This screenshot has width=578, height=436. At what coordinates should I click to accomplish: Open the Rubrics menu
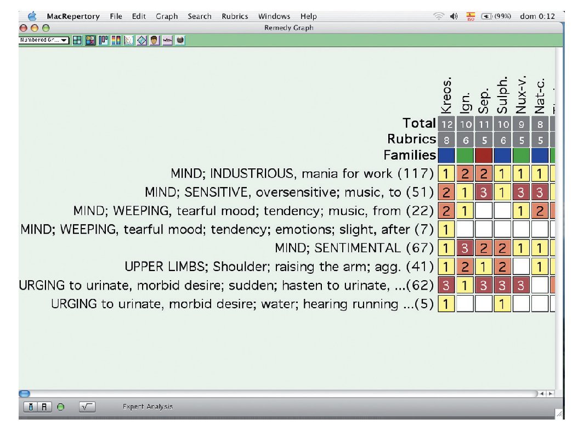click(x=235, y=16)
